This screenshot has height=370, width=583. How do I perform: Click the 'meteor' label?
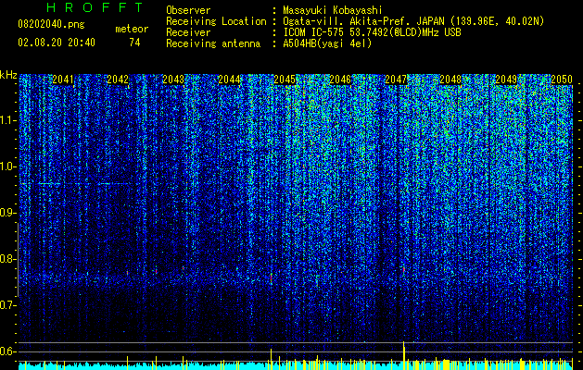coord(132,29)
